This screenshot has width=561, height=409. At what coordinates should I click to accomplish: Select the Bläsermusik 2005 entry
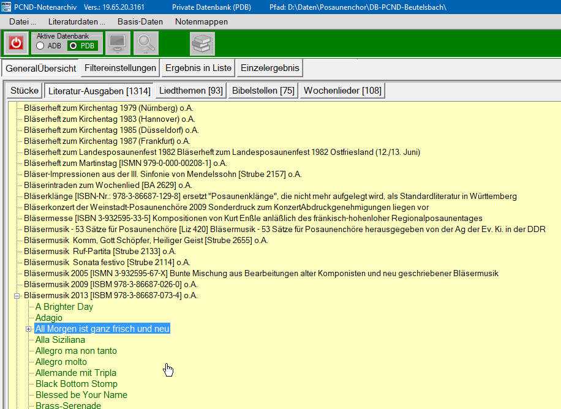pos(261,274)
